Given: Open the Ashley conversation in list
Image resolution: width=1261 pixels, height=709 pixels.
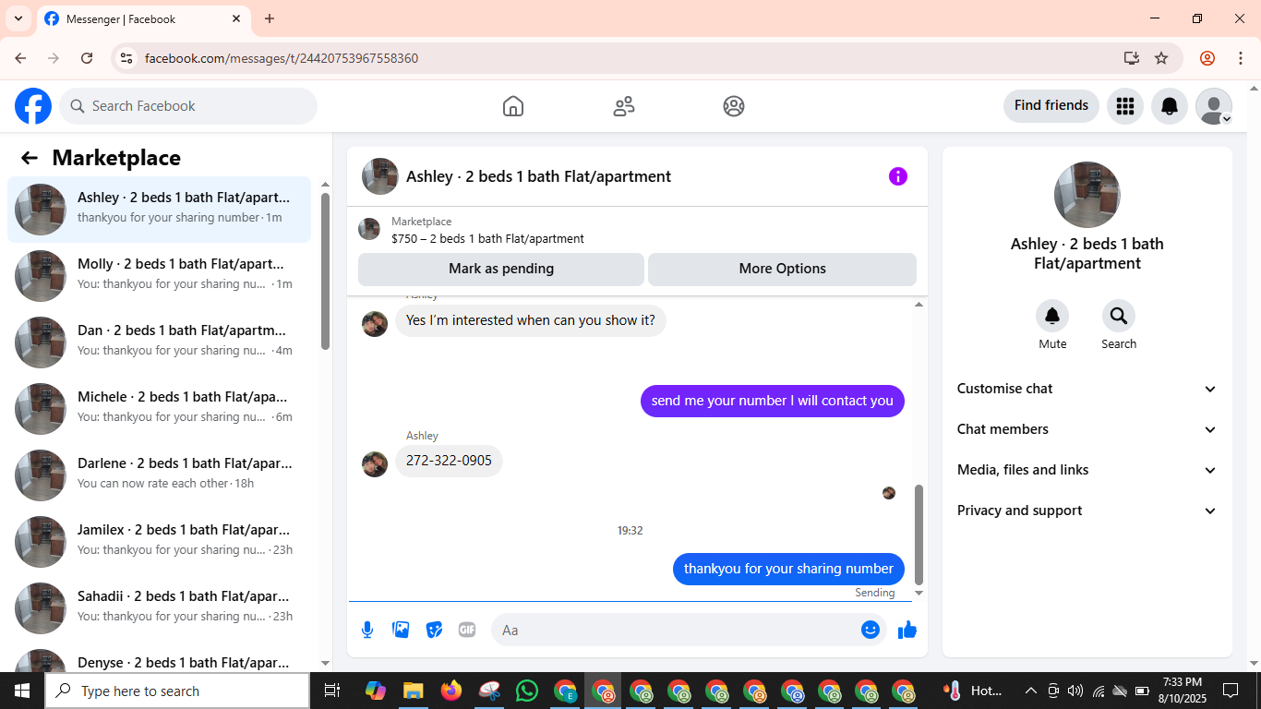Looking at the screenshot, I should [x=159, y=210].
